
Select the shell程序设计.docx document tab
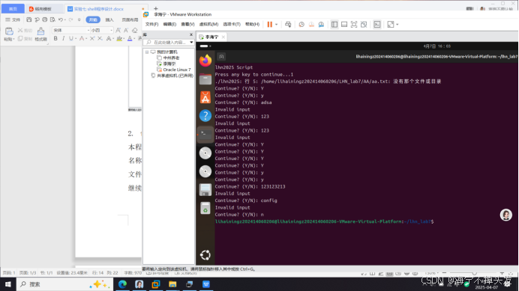(x=99, y=9)
